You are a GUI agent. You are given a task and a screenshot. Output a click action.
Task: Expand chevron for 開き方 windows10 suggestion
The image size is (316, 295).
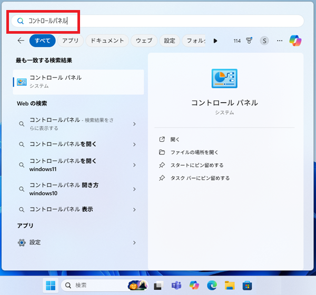pyautogui.click(x=134, y=189)
